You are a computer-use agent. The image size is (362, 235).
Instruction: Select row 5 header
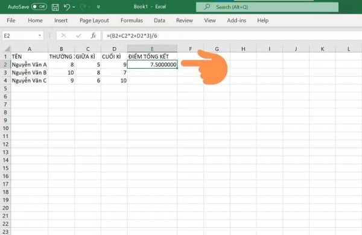tap(5, 89)
